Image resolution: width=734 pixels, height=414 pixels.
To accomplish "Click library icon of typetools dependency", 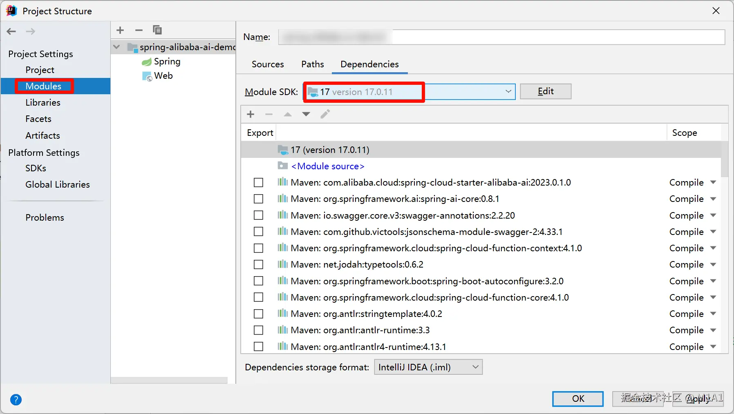I will [282, 264].
